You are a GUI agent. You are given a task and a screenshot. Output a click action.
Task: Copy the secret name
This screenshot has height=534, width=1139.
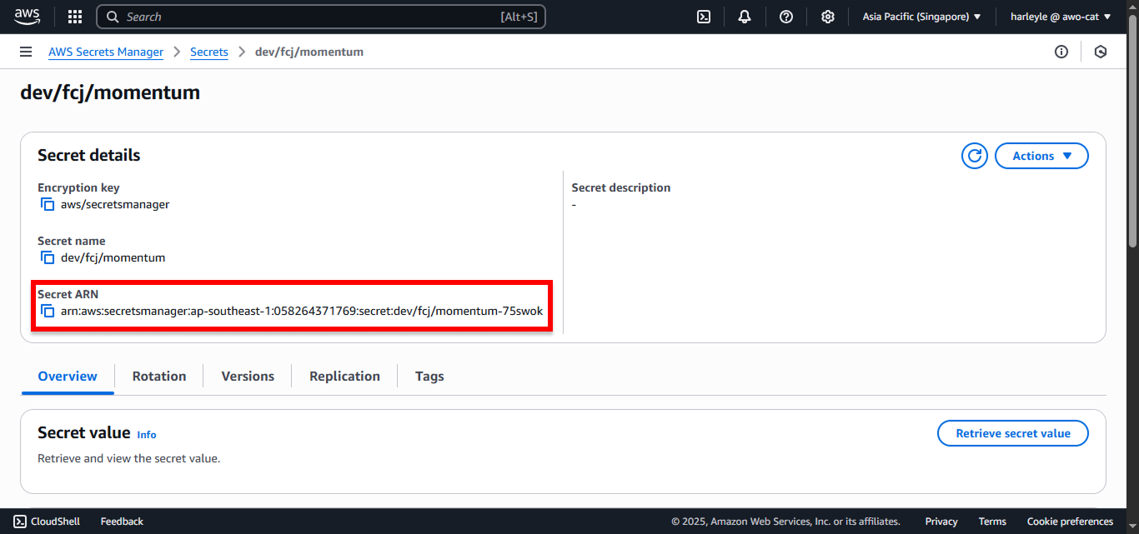click(x=48, y=257)
